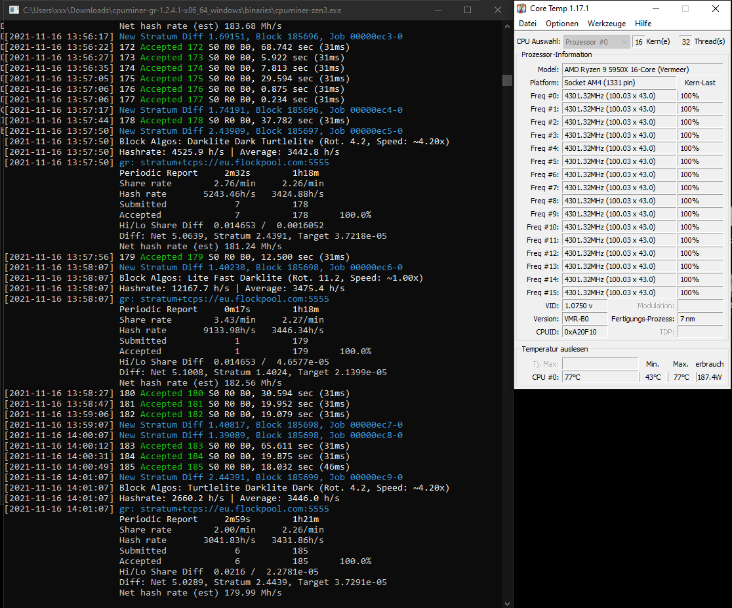The width and height of the screenshot is (732, 608).
Task: Click the Freq #15 frequency value
Action: click(619, 293)
